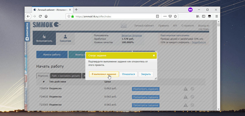This screenshot has height=116, width=245.
Task: Confirm with 'Я выполнил задание' button
Action: [x=104, y=74]
